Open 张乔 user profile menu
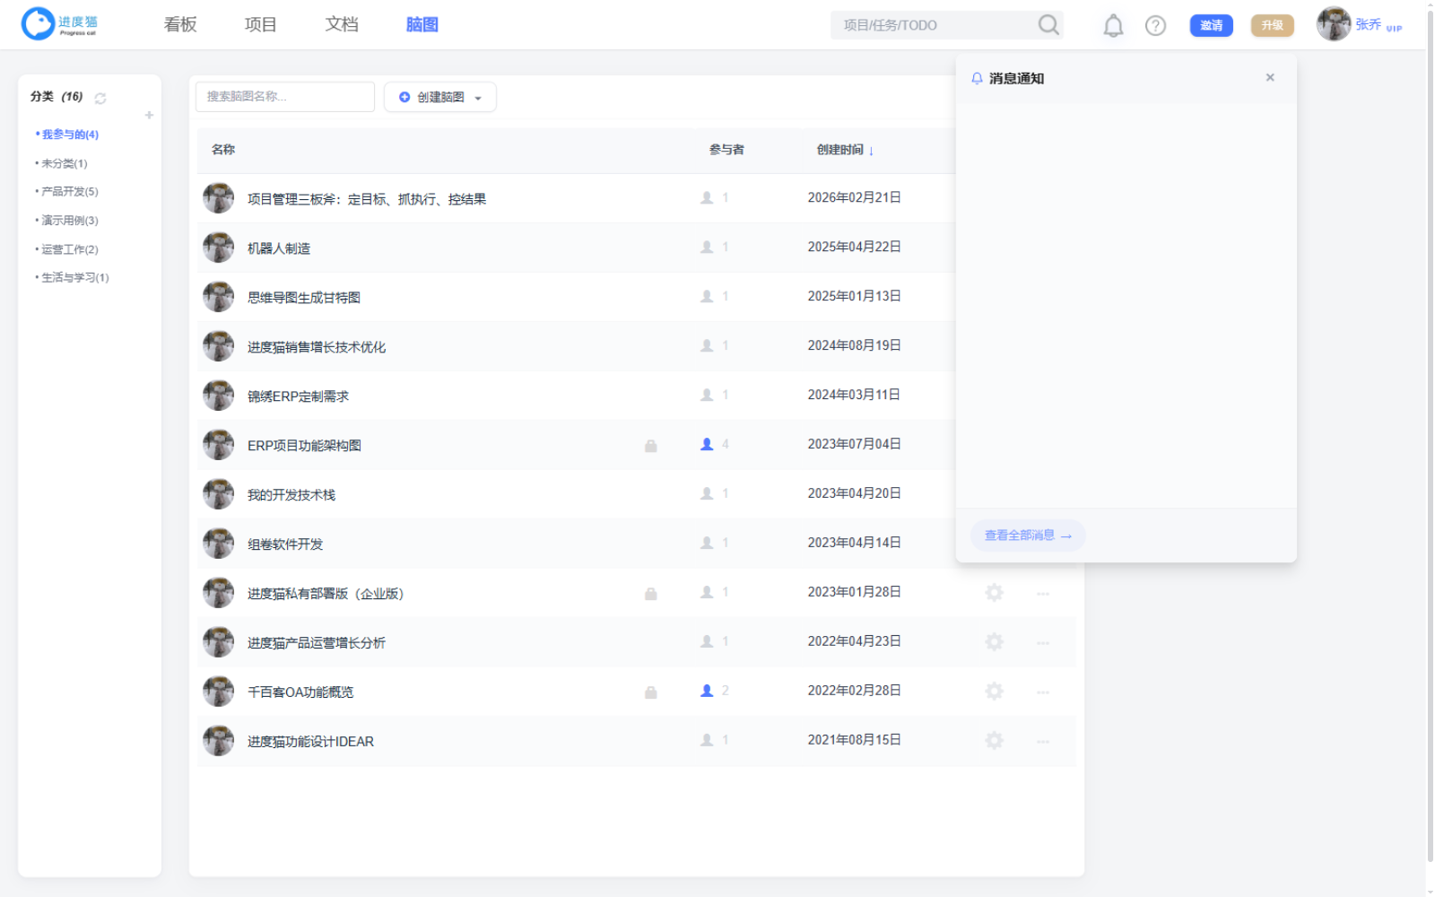Screen dimensions: 1435x897 tap(1359, 24)
